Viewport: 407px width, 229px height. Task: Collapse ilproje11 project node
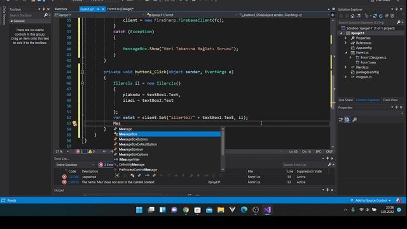click(x=341, y=33)
